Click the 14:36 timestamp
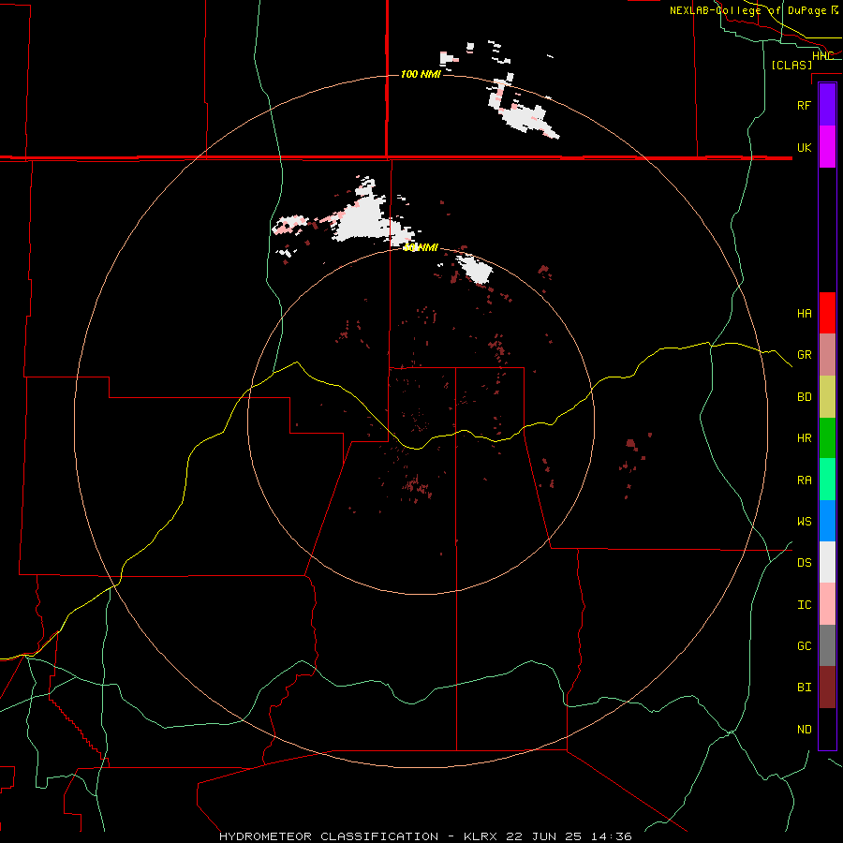This screenshot has height=843, width=843. click(x=611, y=836)
